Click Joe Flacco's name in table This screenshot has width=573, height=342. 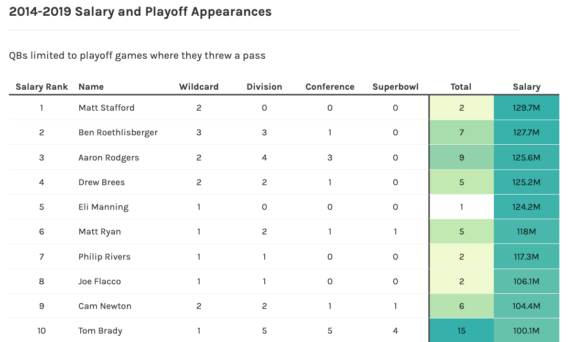point(100,282)
